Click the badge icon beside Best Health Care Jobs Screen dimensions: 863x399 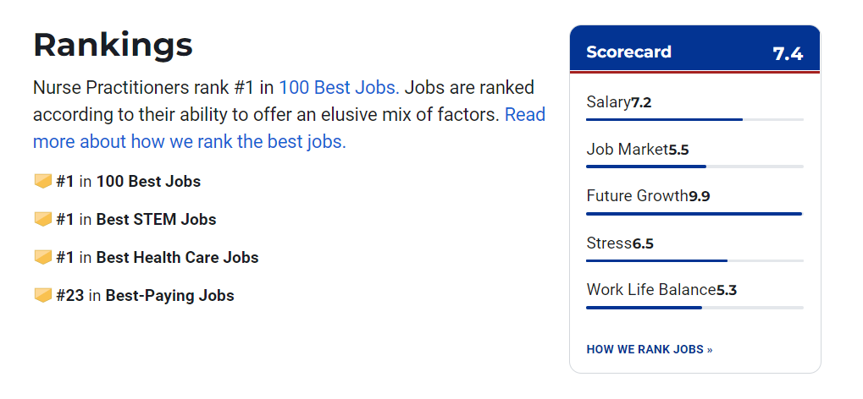pos(43,257)
